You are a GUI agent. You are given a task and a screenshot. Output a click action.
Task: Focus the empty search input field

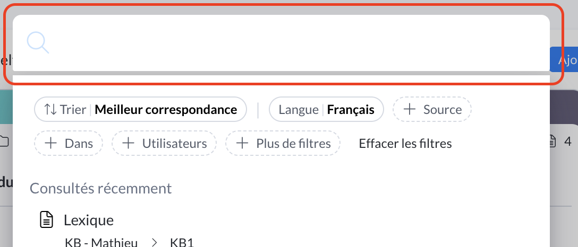pyautogui.click(x=297, y=42)
